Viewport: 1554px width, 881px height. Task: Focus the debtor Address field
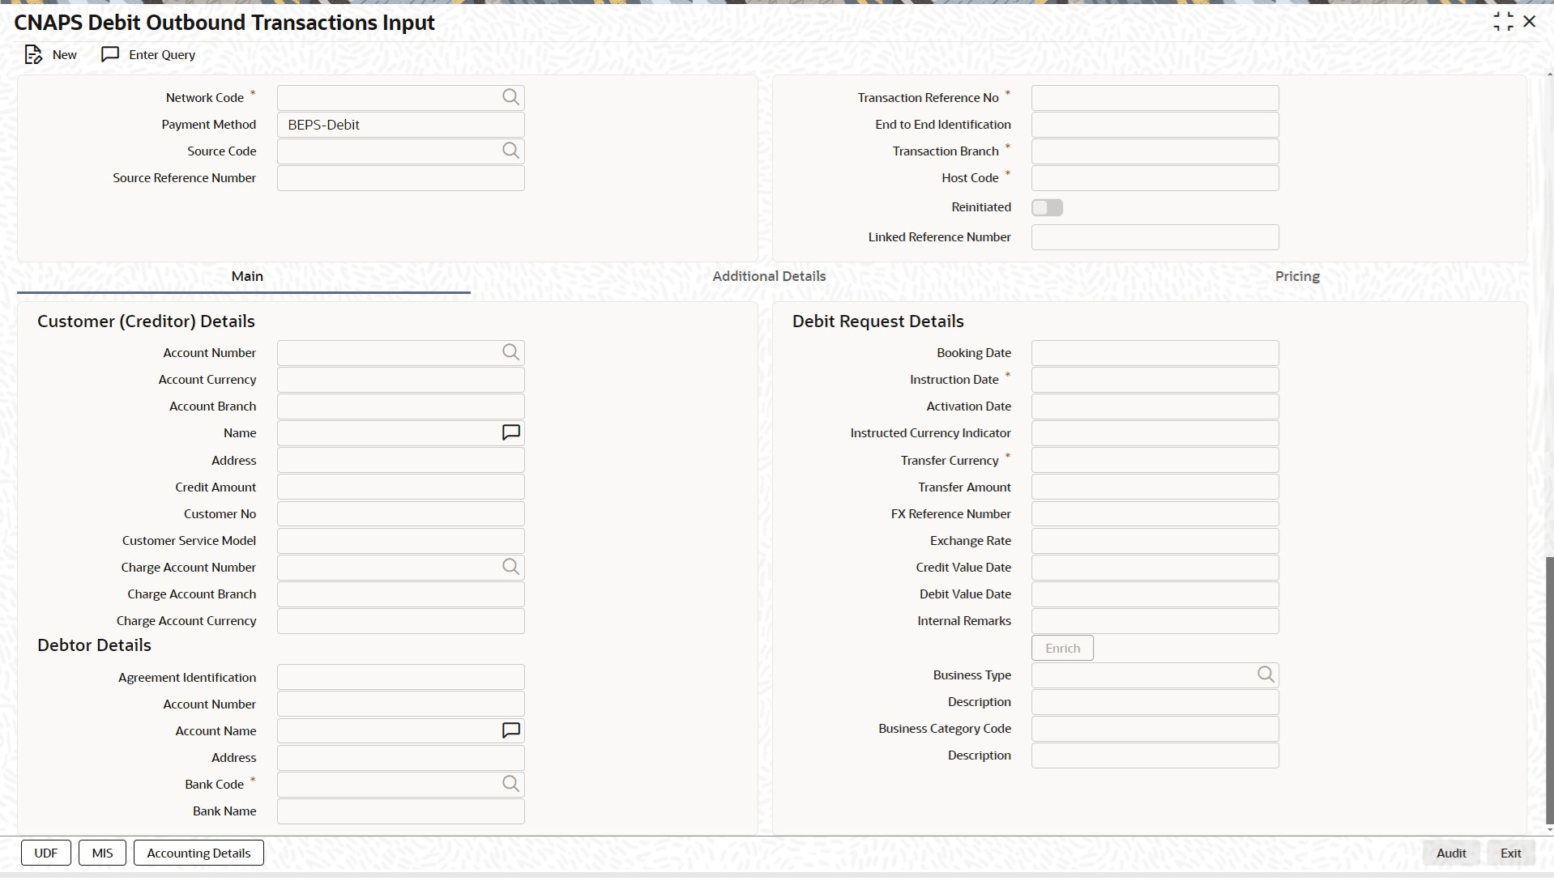(401, 758)
